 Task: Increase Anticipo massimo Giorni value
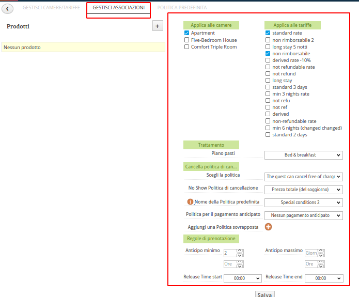pos(321,251)
